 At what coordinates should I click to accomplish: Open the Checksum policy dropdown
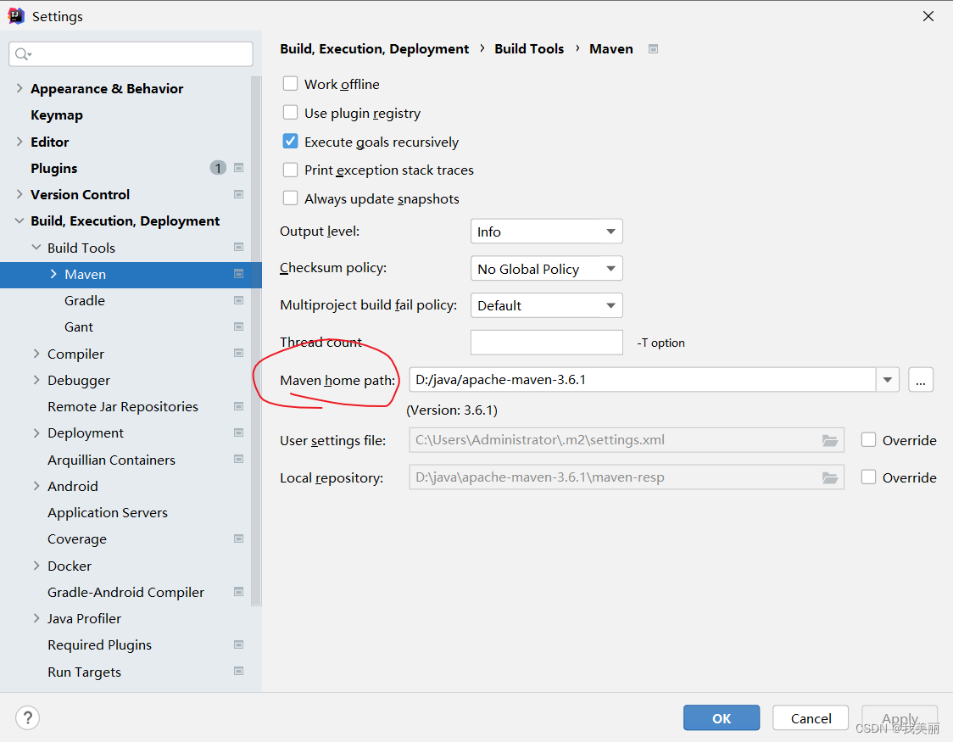(546, 269)
